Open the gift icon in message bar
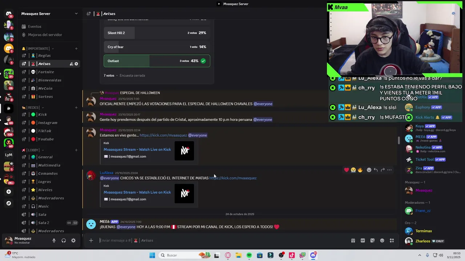The height and width of the screenshot is (261, 465). pos(353,240)
